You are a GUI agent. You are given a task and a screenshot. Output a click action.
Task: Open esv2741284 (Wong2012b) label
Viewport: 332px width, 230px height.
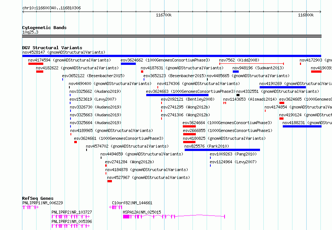point(129,162)
